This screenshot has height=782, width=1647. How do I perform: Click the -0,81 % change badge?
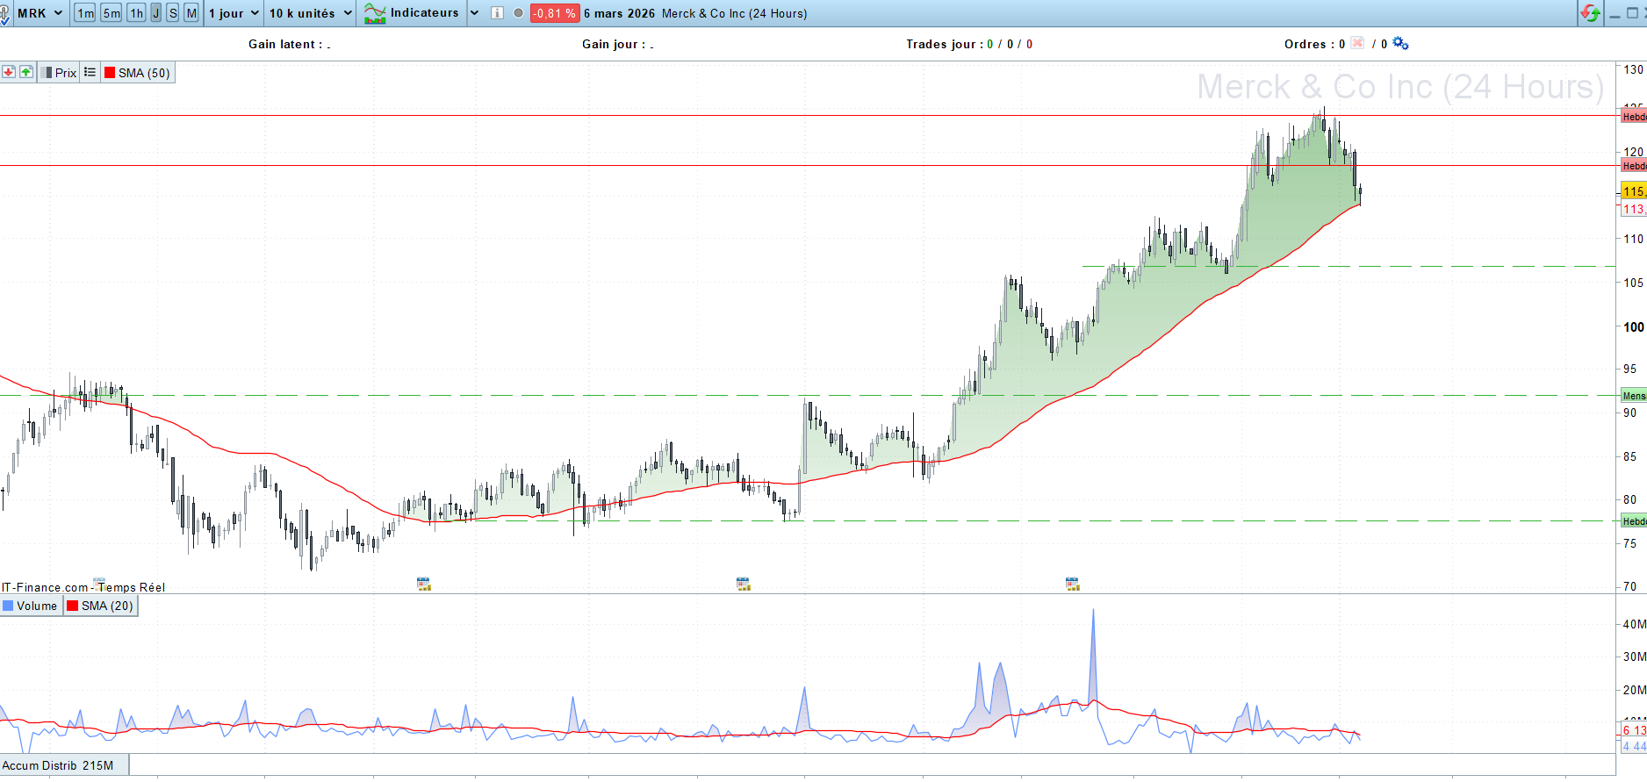[x=555, y=13]
